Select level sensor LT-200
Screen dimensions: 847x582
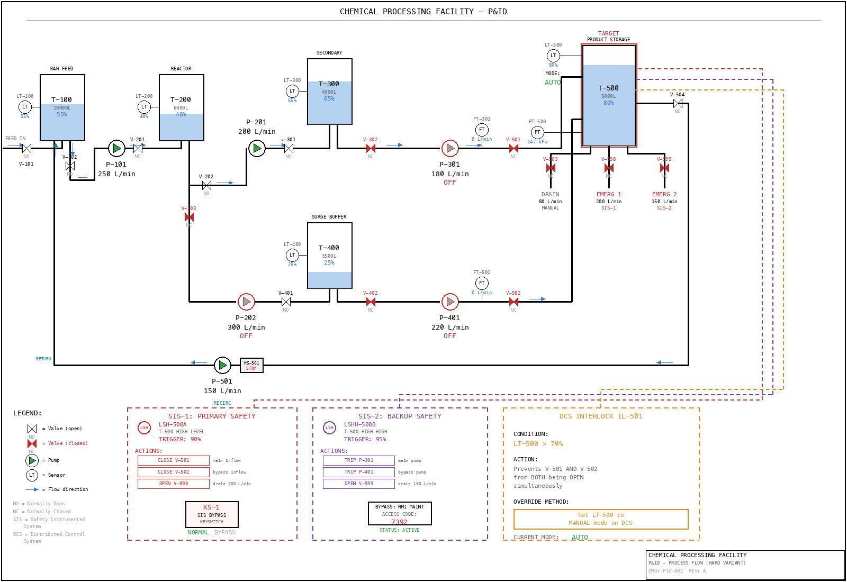click(x=144, y=107)
